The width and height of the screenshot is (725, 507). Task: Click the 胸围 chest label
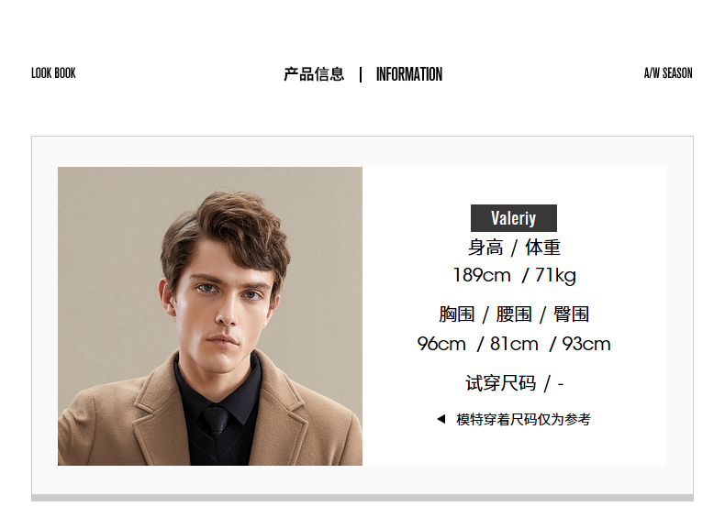pos(457,314)
